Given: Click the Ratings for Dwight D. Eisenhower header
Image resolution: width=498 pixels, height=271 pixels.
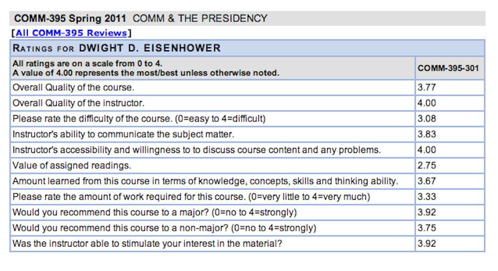Looking at the screenshot, I should pos(117,48).
